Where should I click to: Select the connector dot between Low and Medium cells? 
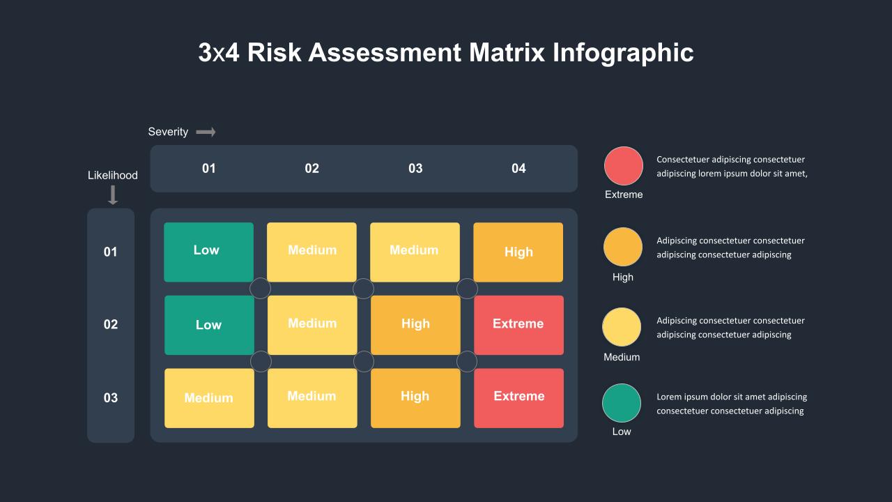[261, 288]
